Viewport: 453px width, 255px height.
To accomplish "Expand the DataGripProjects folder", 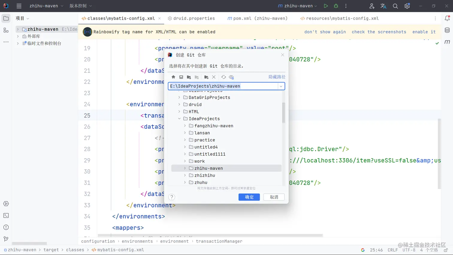I will click(179, 97).
